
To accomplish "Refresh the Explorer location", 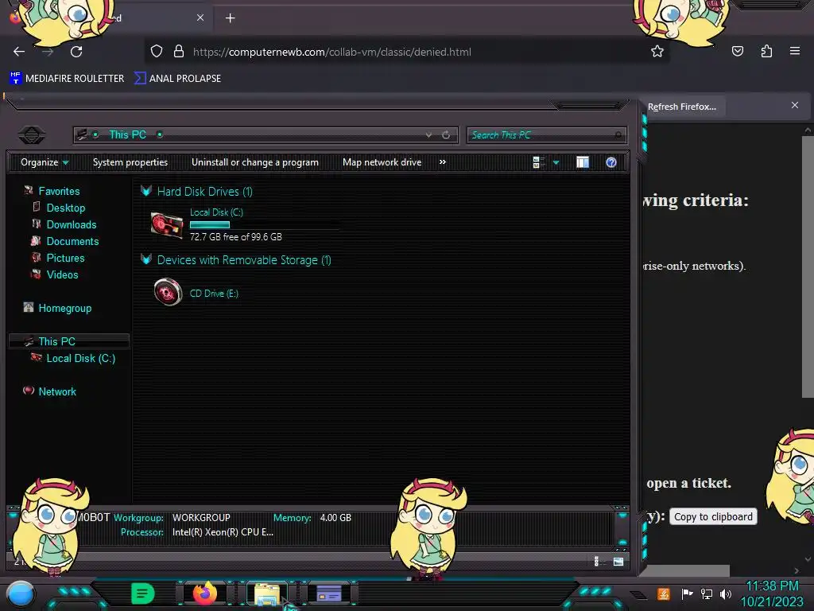I will (446, 135).
